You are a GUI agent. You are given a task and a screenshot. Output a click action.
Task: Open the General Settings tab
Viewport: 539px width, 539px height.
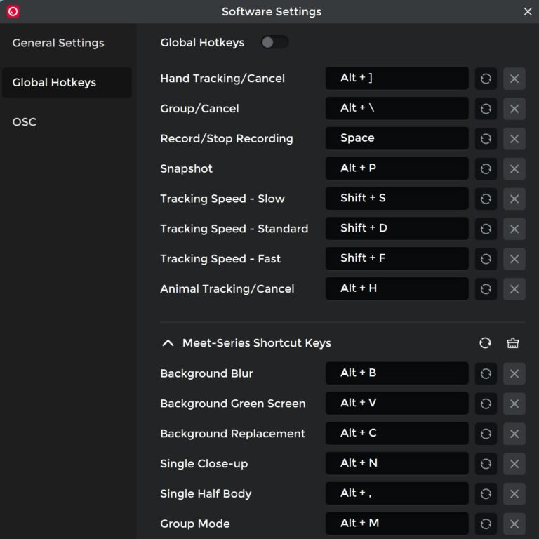58,43
